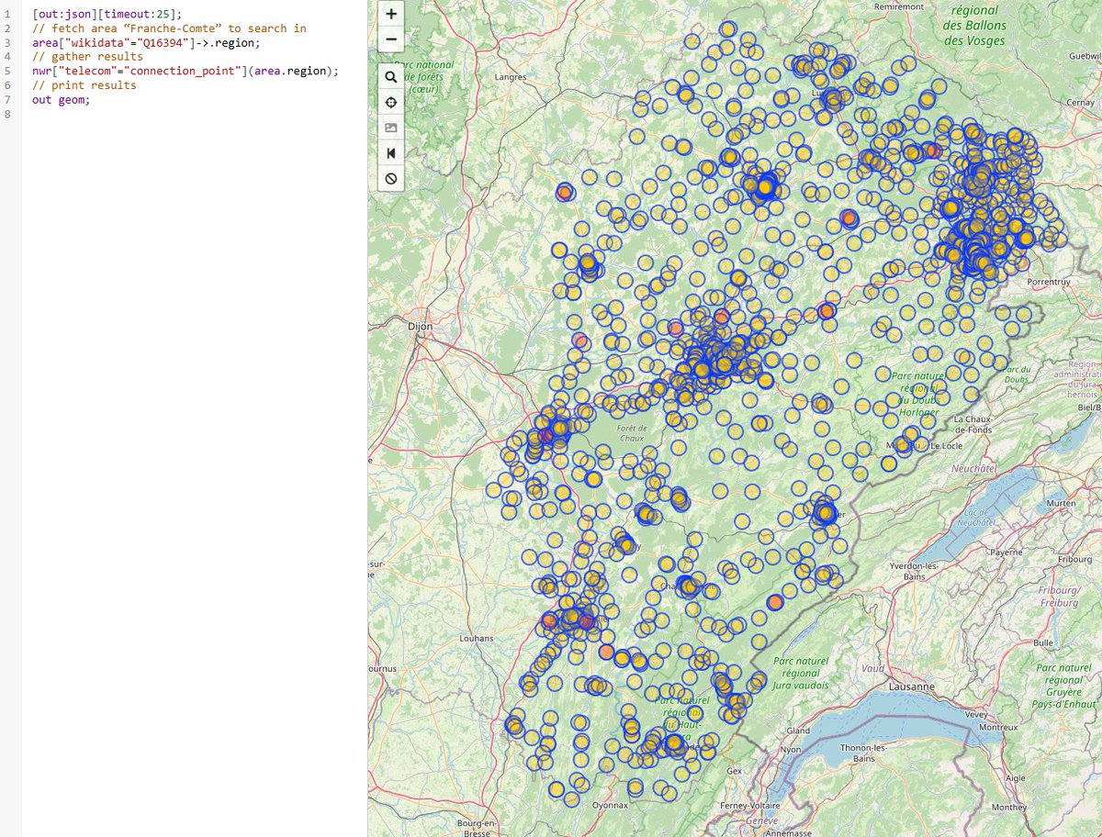The height and width of the screenshot is (837, 1102).
Task: Click the Montreux label on the map
Action: (998, 727)
